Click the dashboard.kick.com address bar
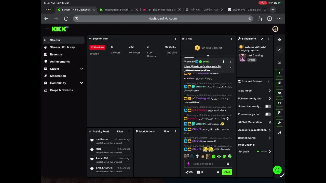 click(x=163, y=19)
